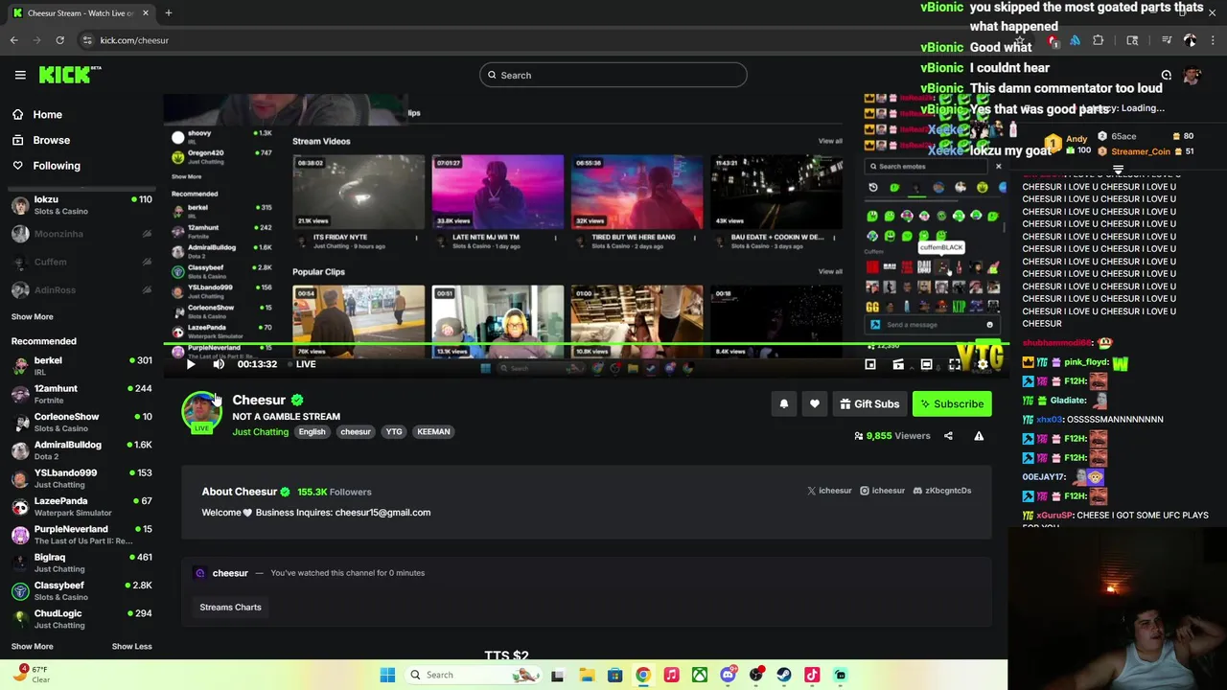Open ChudLogic recommended channel

pos(81,619)
